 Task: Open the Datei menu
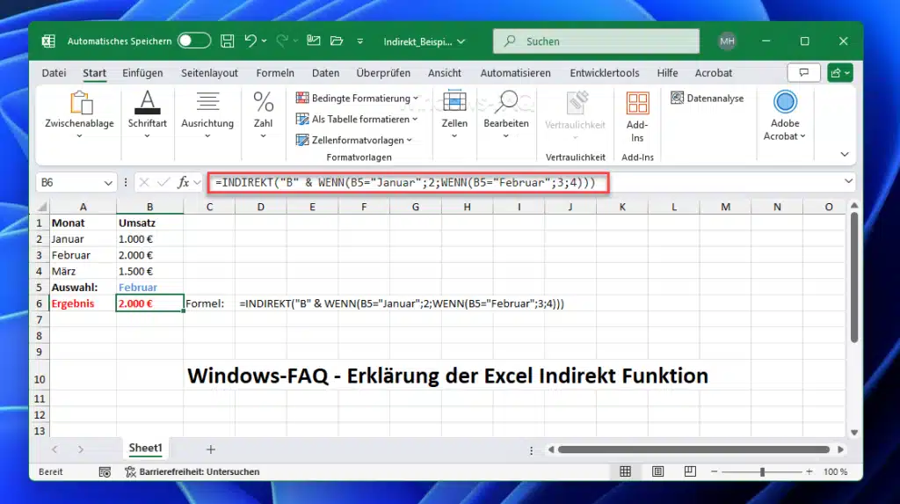(54, 73)
